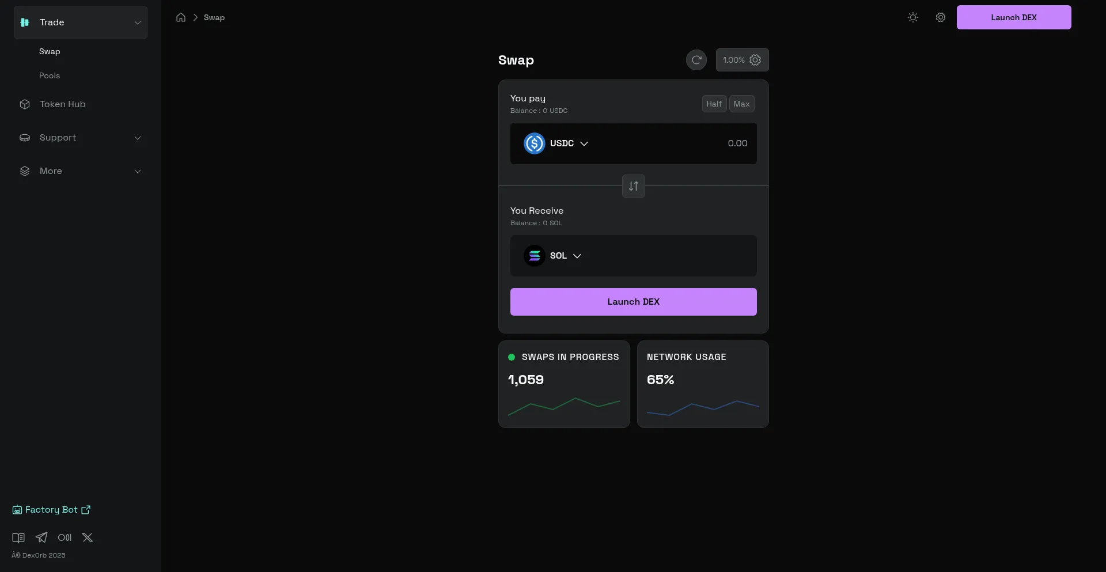Open Token Hub page

click(81, 104)
